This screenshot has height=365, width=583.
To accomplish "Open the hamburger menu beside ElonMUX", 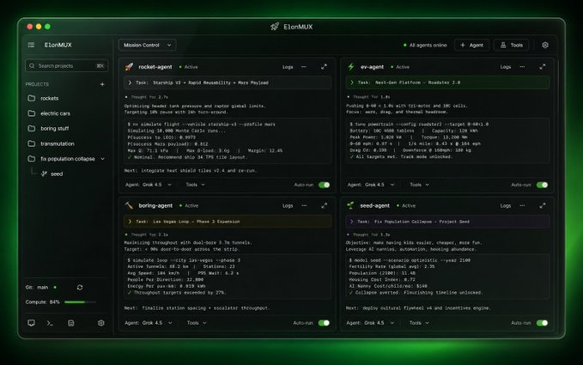I will 31,45.
